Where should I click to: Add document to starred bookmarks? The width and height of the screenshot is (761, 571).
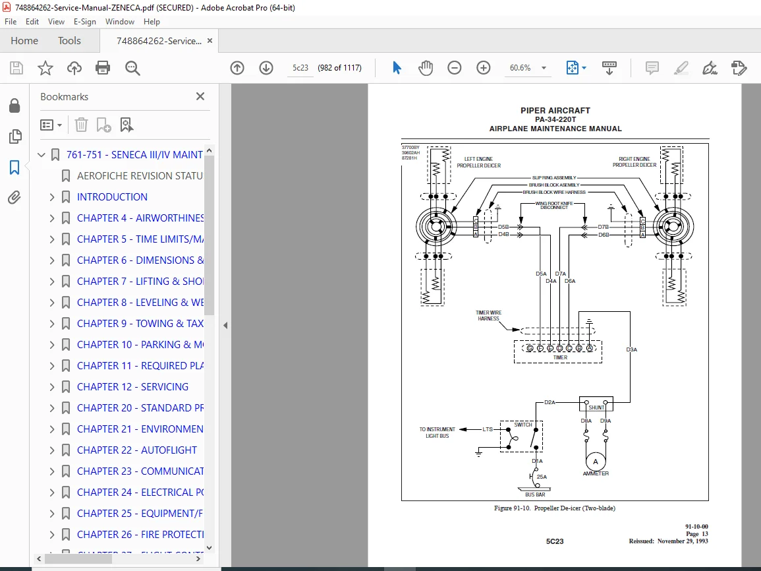[45, 68]
